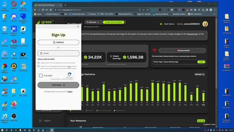Click the green multiplier pill in Device Type
Viewport: 234px width, 132px height.
201,62
